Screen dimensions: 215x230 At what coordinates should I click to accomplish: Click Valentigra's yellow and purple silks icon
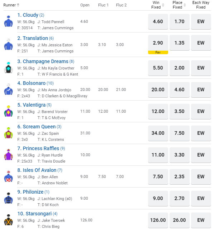click(x=8, y=112)
